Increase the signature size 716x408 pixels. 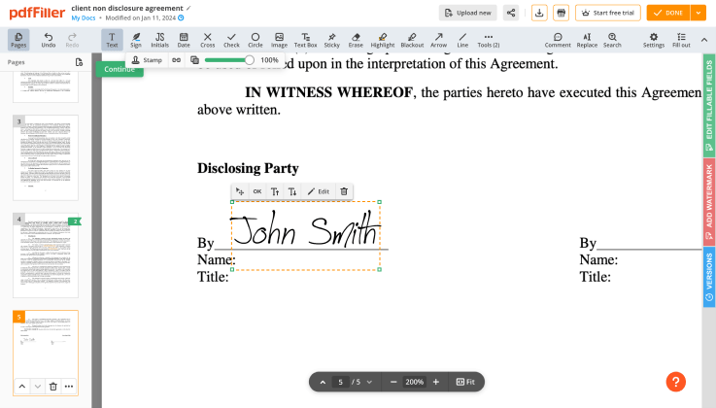pyautogui.click(x=275, y=191)
